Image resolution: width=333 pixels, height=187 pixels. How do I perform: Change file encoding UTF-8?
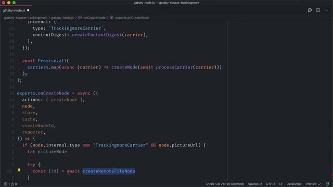[x=271, y=184]
